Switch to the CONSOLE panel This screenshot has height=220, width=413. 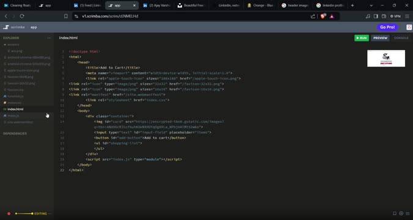tap(401, 38)
